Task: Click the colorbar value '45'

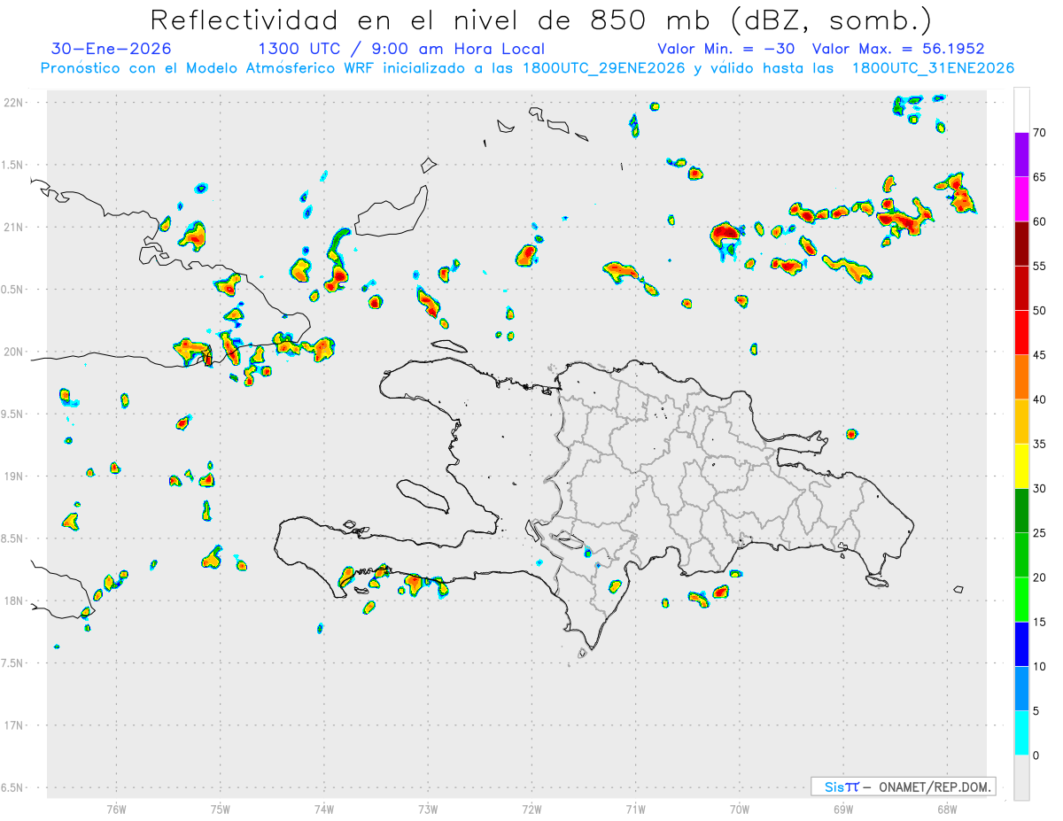Action: point(1039,355)
